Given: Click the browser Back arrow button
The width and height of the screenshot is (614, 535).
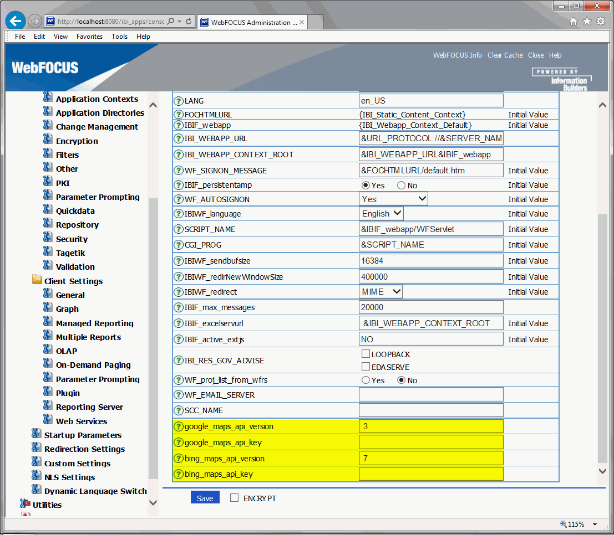Looking at the screenshot, I should (x=16, y=20).
